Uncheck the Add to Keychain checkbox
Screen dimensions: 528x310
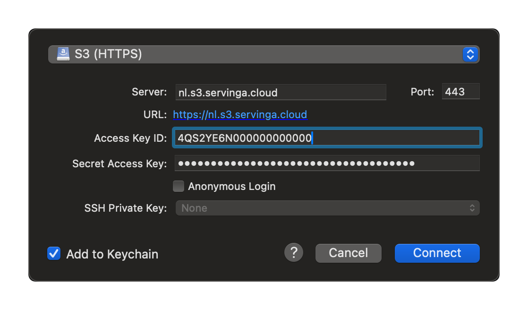click(x=54, y=254)
